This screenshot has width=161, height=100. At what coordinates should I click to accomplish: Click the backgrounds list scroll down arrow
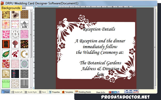tap(31, 88)
